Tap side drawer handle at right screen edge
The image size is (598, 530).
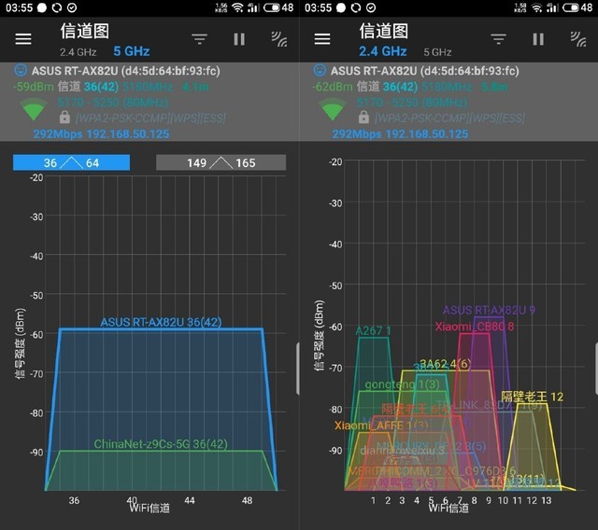[596, 369]
